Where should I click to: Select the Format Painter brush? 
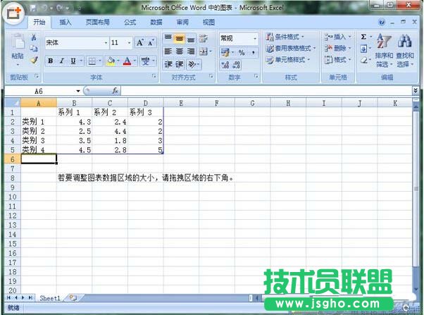tap(34, 60)
